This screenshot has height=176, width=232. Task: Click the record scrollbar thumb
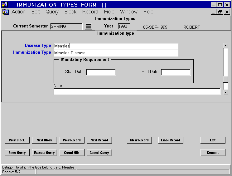tap(226, 79)
